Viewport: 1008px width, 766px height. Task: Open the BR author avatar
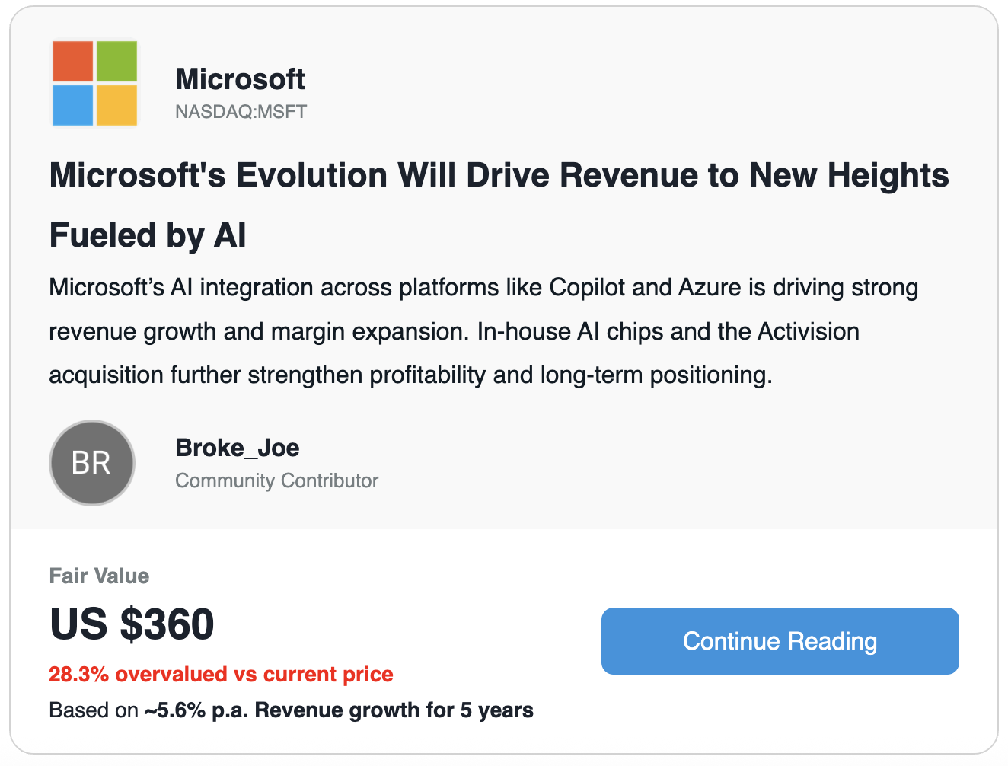[x=92, y=463]
